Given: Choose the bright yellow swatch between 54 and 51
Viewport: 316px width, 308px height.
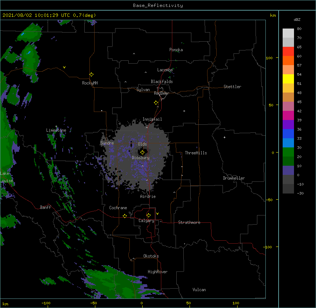Looking at the screenshot, I should pyautogui.click(x=288, y=79).
